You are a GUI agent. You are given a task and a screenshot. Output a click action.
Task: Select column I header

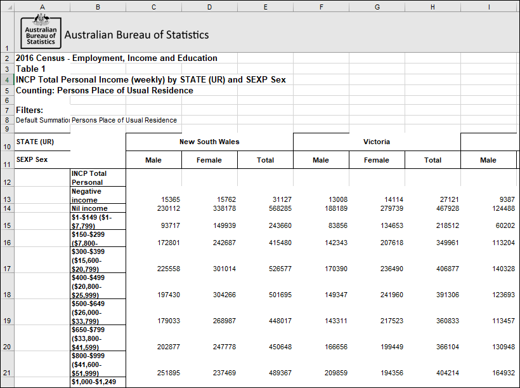pos(488,6)
